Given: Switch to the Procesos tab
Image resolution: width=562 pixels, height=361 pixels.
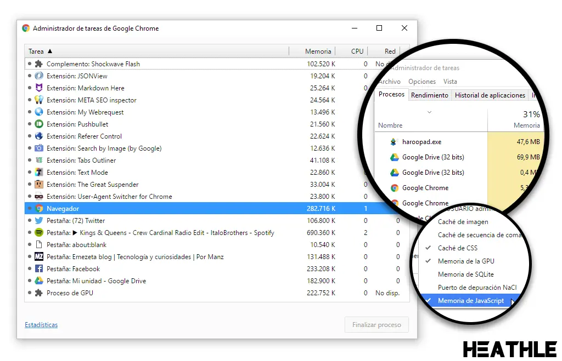Looking at the screenshot, I should pyautogui.click(x=391, y=94).
